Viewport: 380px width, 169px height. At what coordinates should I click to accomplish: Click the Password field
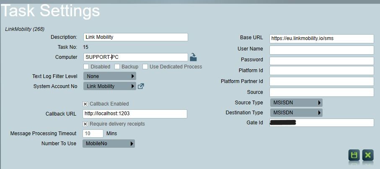point(322,61)
